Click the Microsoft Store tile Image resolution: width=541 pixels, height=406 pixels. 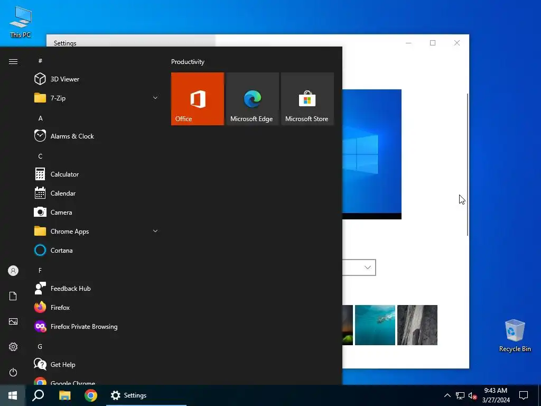(307, 99)
